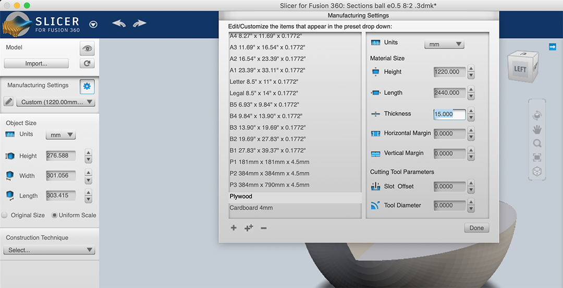Viewport: 563px width, 288px height.
Task: Adjust Horizontal Margin stepper
Action: pos(471,134)
